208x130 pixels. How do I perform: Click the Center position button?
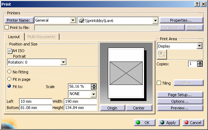point(139,108)
